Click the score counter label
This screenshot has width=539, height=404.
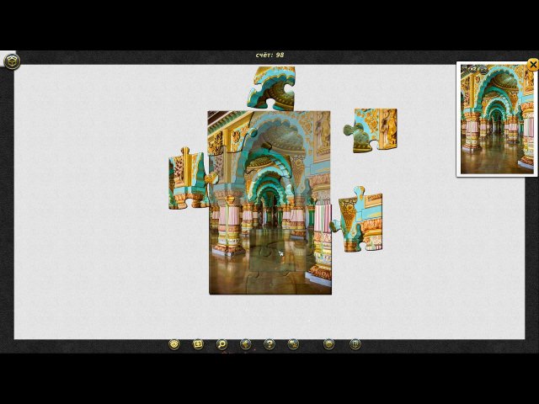click(269, 55)
